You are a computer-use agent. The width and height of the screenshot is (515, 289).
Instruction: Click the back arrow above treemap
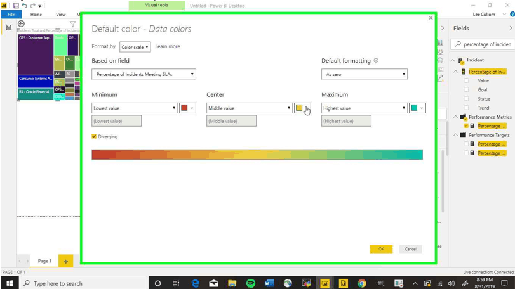tap(21, 24)
